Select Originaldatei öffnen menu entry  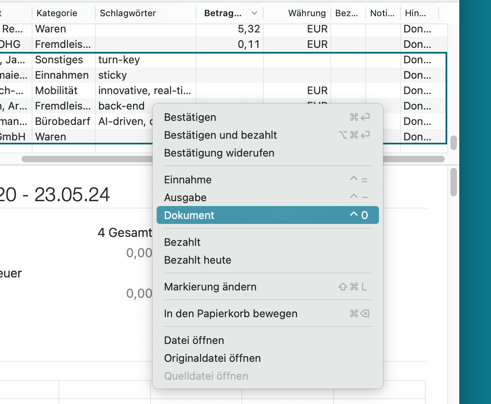(212, 358)
